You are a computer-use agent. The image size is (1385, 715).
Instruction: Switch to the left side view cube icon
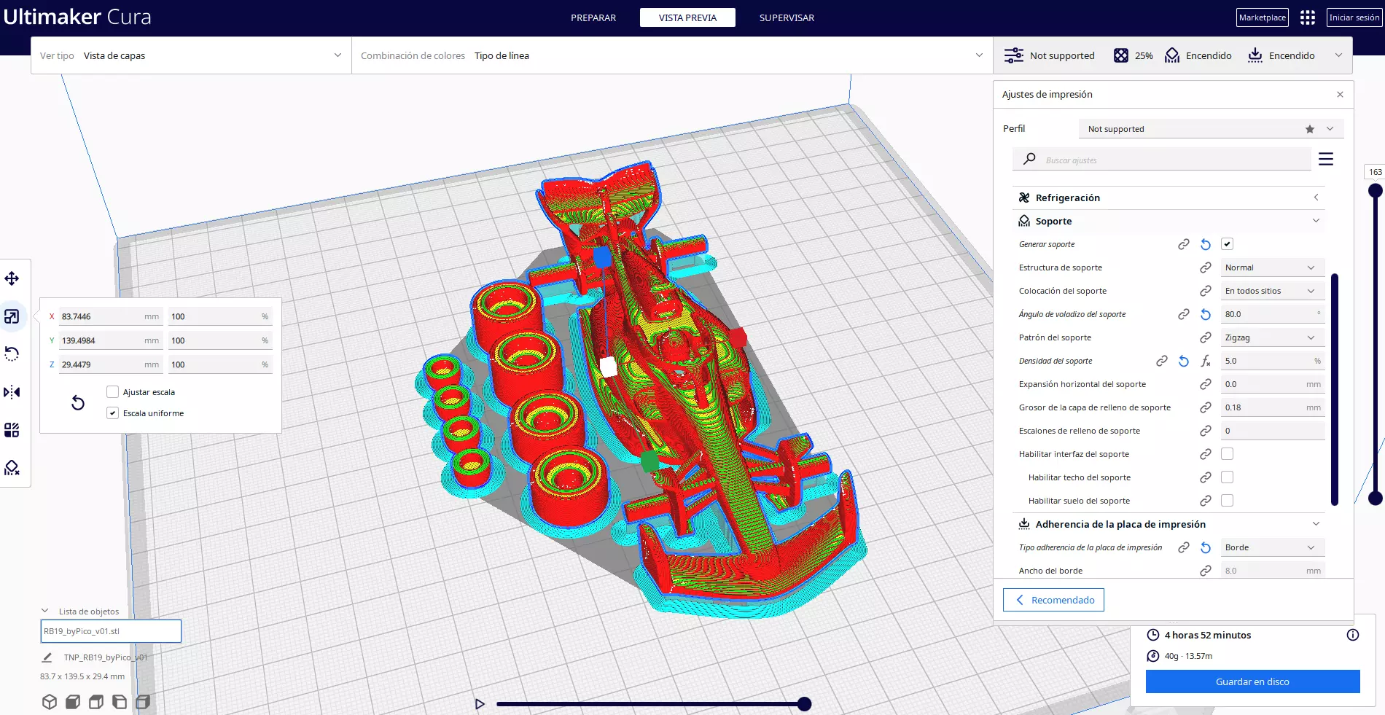(120, 702)
